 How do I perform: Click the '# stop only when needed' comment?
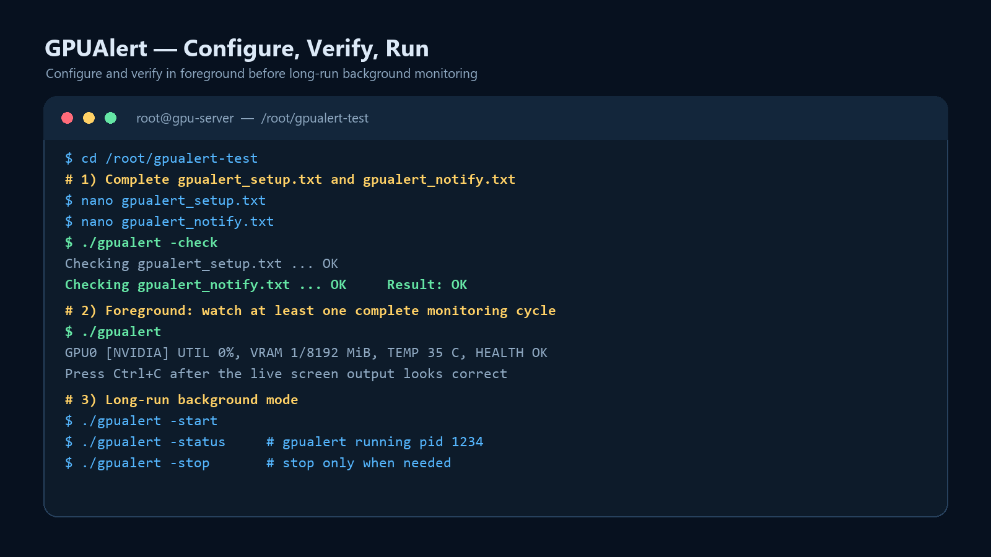tap(359, 463)
